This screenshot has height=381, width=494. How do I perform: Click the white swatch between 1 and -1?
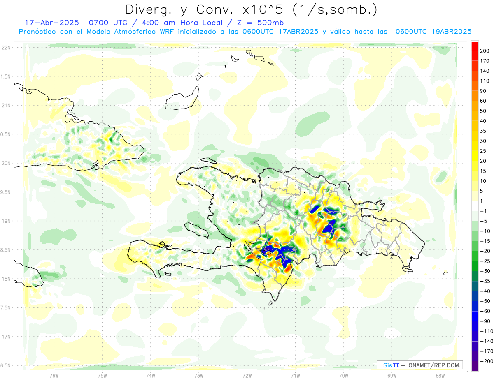475,206
